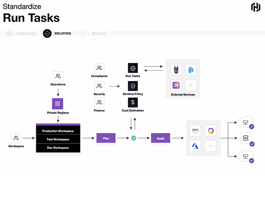
Task: Click the HashiCorp logo in the corner
Action: coord(255,7)
